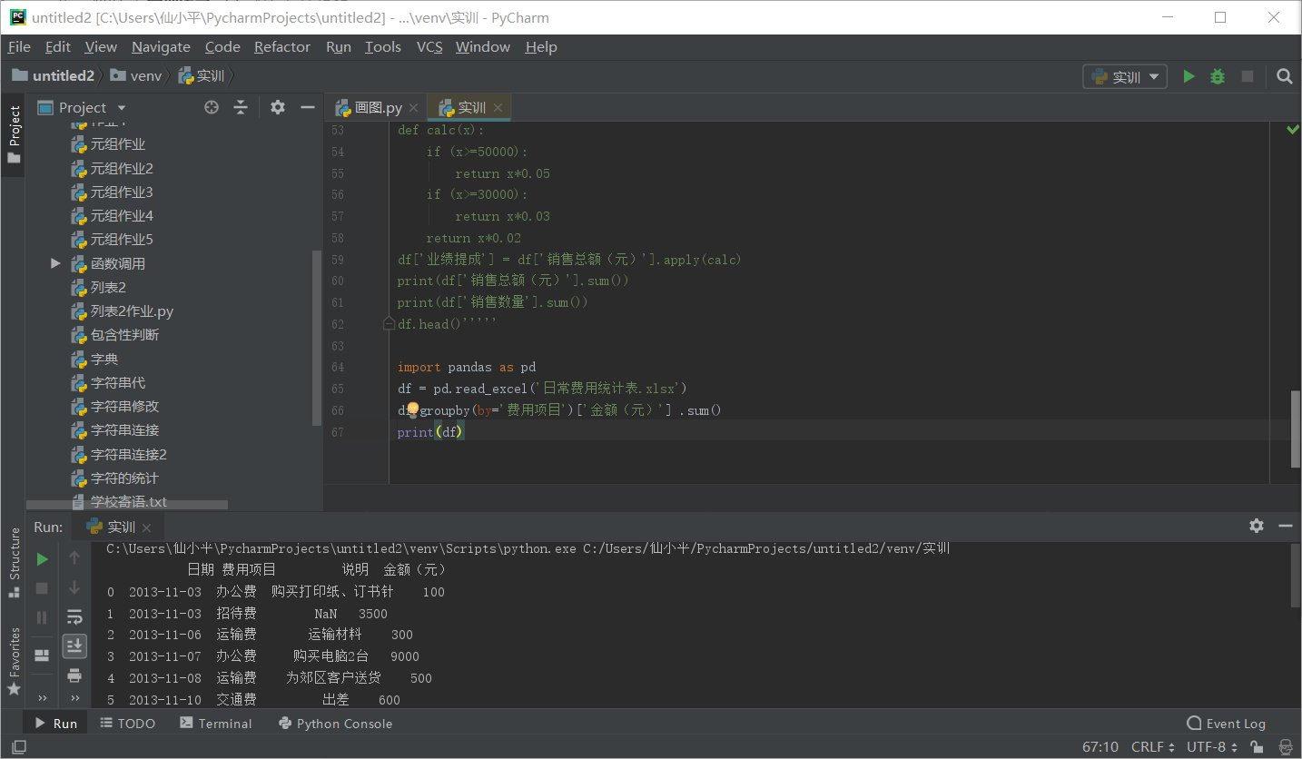Select the 列表2作业.py file in the project tree
Screen dimensions: 1302x759
[123, 310]
